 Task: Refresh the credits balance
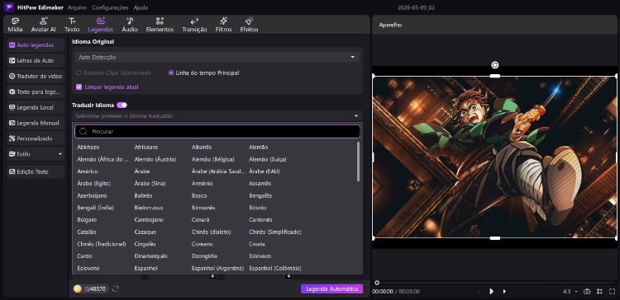(116, 289)
